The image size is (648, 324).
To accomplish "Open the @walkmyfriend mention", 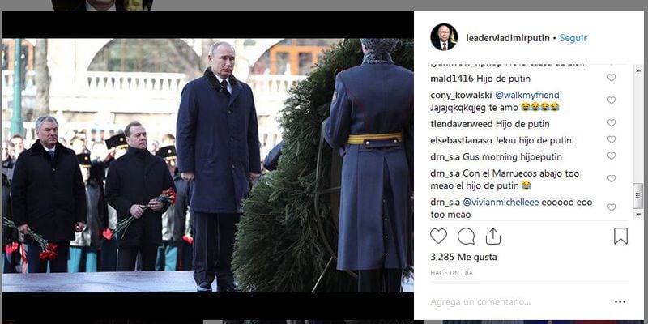I will [x=527, y=95].
